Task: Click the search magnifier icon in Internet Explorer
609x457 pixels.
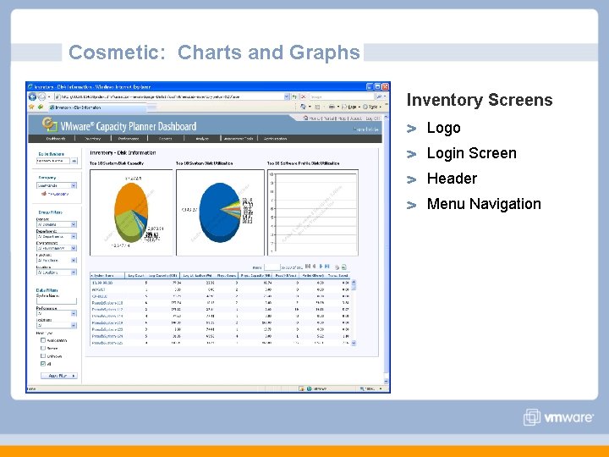Action: click(x=379, y=96)
